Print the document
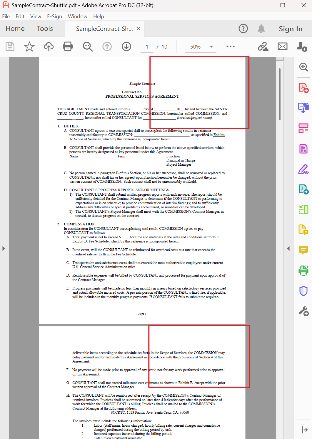Viewport: 312px width, 439px height. pos(68,46)
